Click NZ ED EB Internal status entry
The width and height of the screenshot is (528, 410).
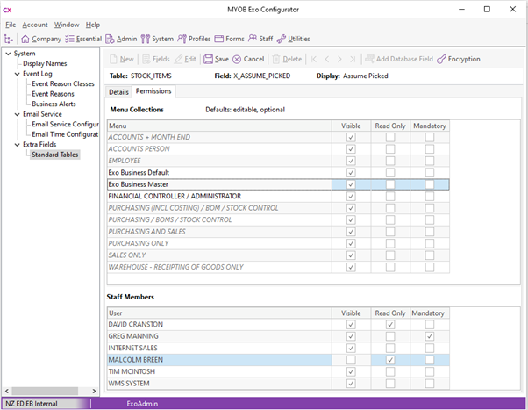click(32, 404)
